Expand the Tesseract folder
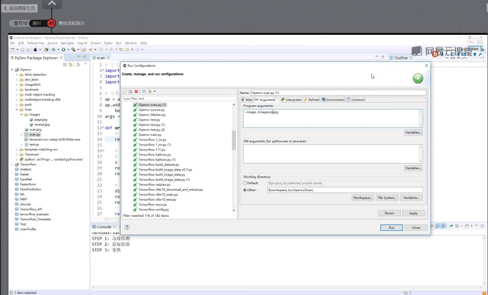The image size is (488, 295). point(17,154)
